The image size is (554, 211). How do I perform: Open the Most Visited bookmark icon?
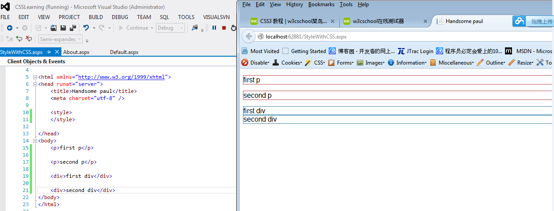[245, 51]
